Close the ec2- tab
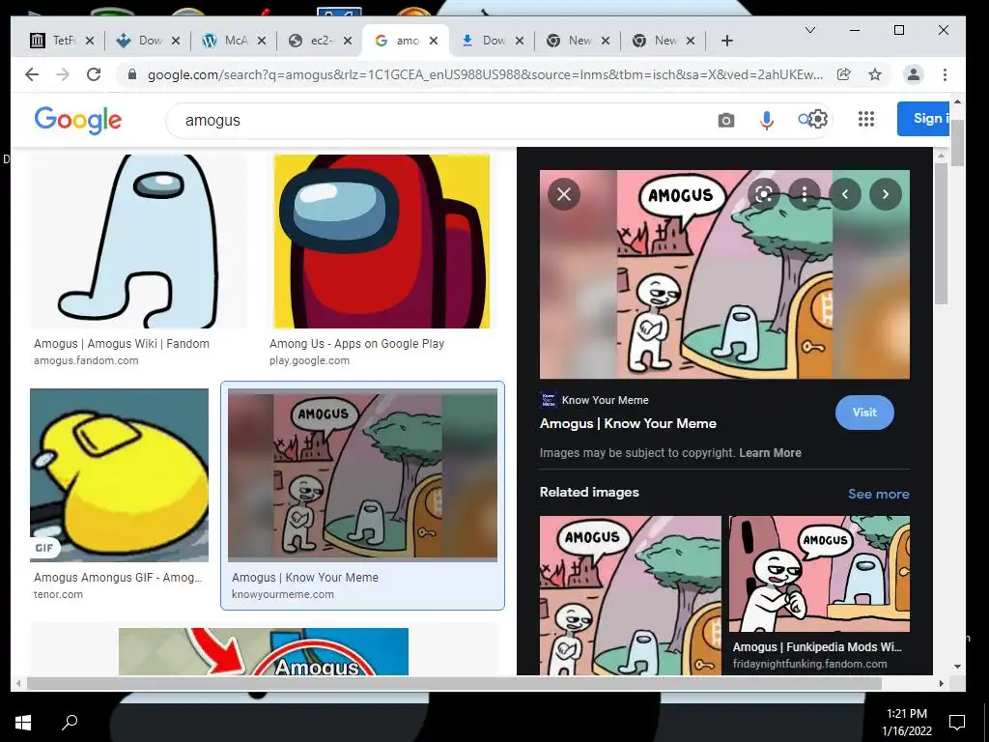The height and width of the screenshot is (742, 989). pyautogui.click(x=348, y=41)
